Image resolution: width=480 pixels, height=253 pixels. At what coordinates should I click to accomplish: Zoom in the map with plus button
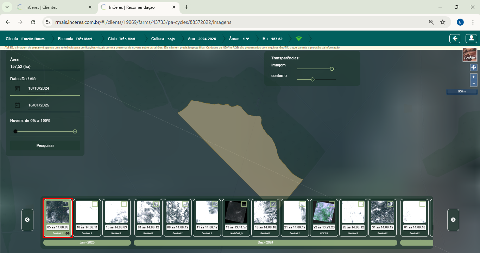pos(473,77)
